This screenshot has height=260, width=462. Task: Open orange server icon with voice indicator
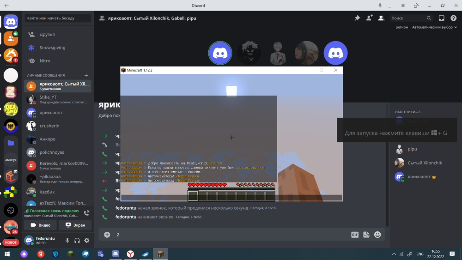point(11,39)
